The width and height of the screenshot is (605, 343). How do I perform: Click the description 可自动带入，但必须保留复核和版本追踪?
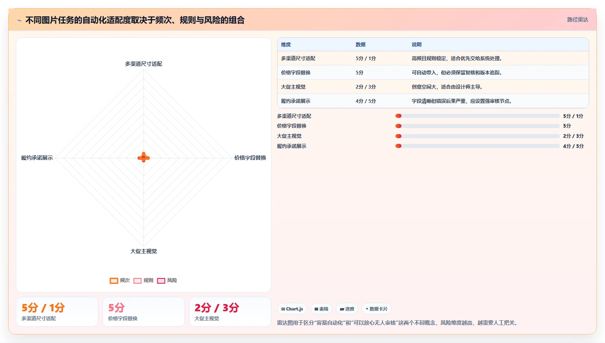[457, 73]
